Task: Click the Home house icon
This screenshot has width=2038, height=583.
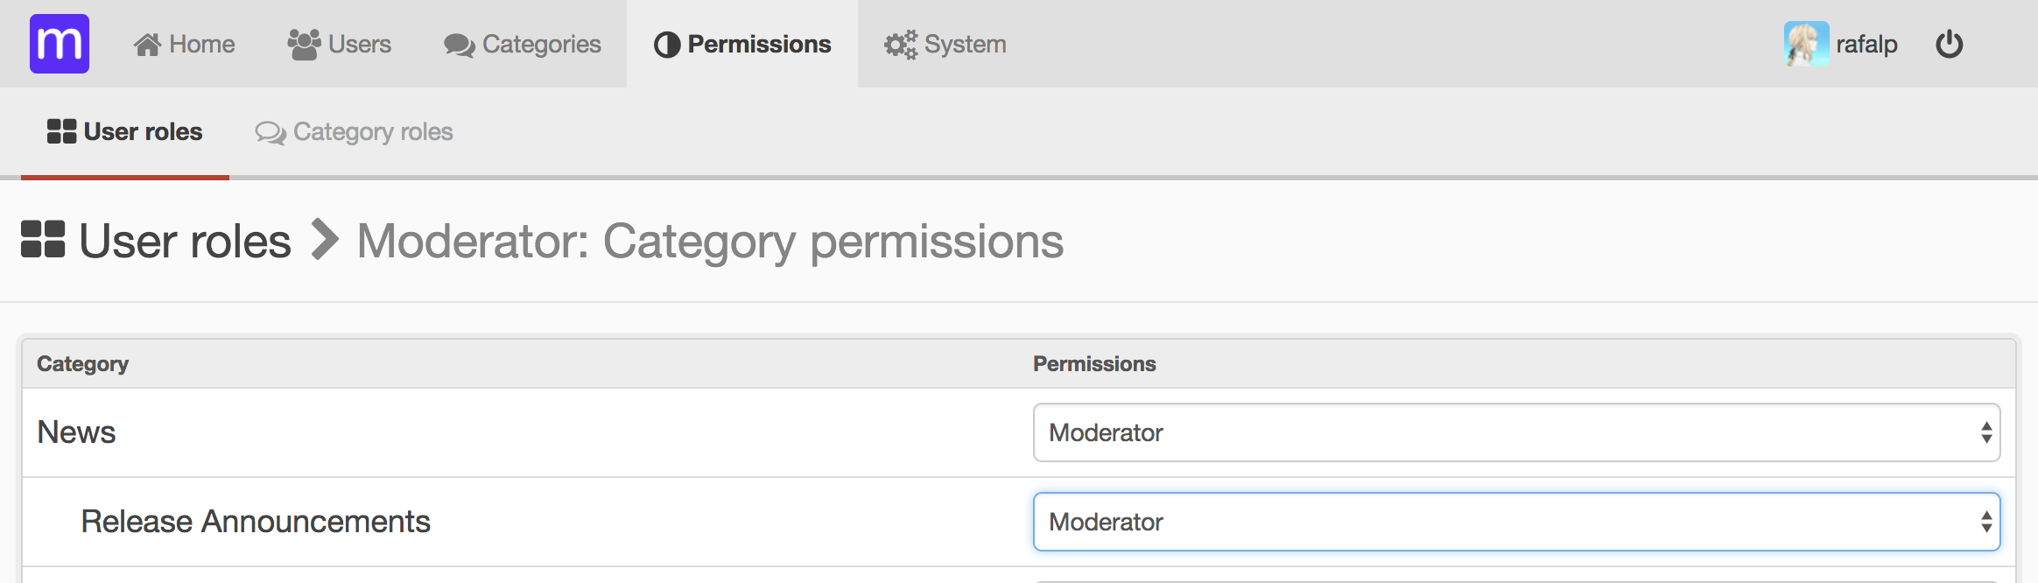Action: pyautogui.click(x=147, y=45)
